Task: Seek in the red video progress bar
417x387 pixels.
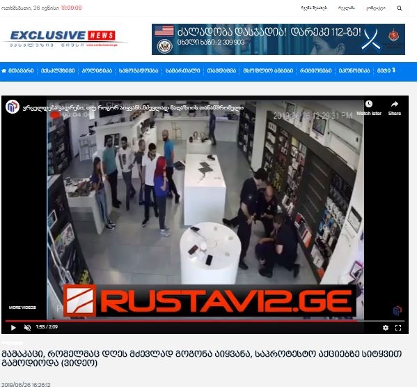Action: pos(205,321)
